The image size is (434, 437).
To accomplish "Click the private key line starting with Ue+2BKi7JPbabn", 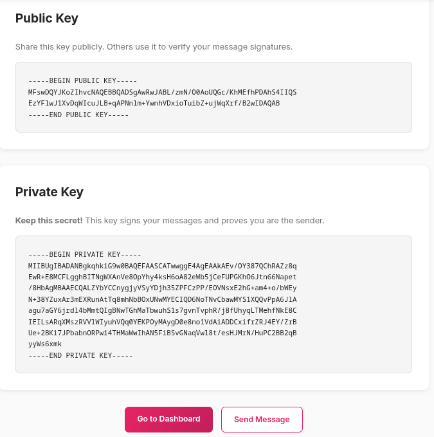I will (162, 333).
